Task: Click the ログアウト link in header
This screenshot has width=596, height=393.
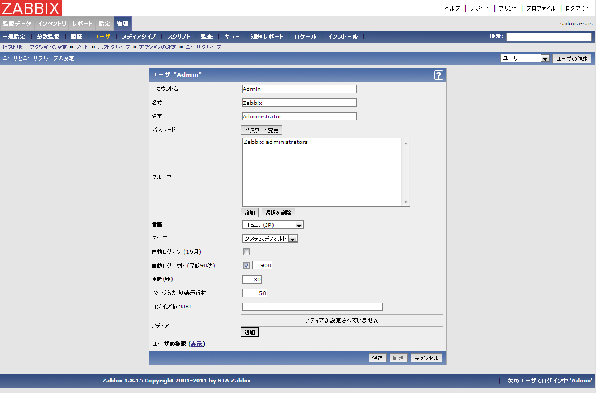Action: [577, 8]
